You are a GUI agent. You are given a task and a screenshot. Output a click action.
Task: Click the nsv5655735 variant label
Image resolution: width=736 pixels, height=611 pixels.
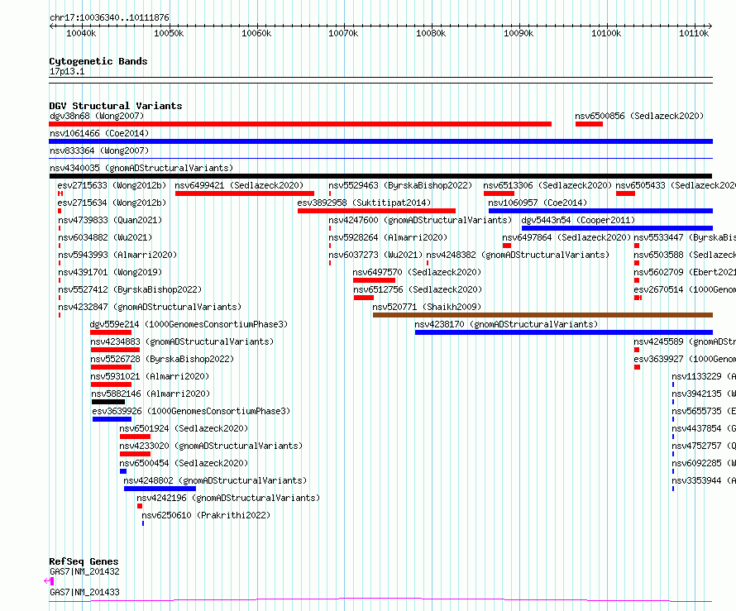(704, 411)
